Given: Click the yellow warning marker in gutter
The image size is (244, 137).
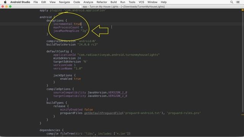Looking at the screenshot, I should tap(242, 10).
